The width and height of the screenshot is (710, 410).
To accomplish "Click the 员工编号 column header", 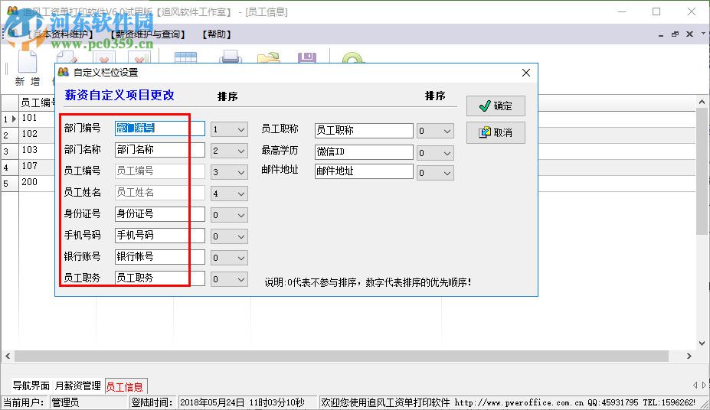I will 37,102.
